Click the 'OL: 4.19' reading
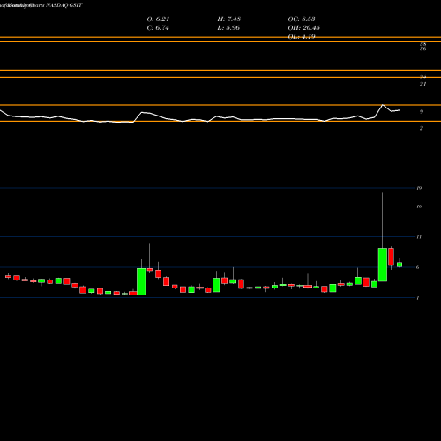Viewport: 441px width, 441px height. click(x=302, y=37)
